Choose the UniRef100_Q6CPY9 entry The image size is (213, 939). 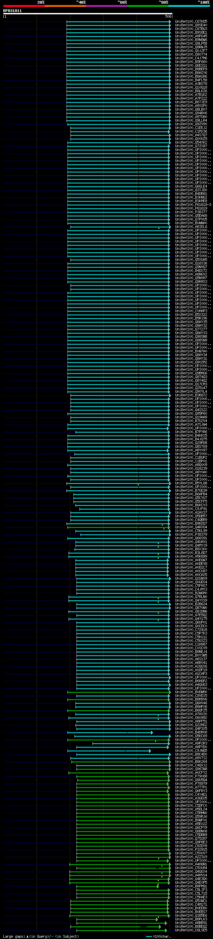[x=191, y=827]
